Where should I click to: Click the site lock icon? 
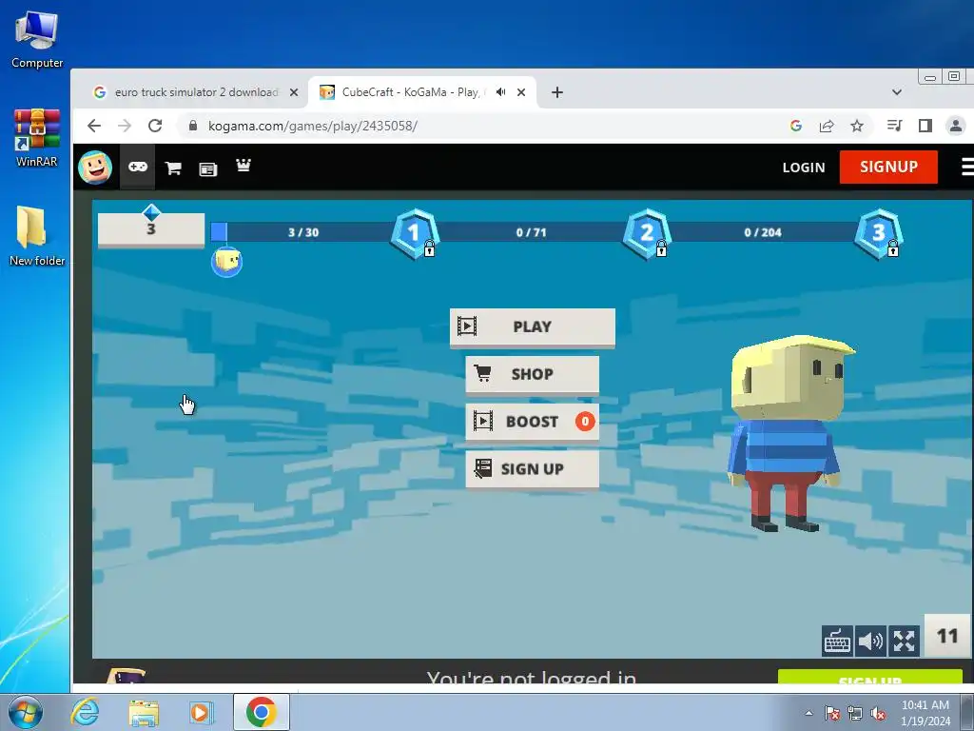pyautogui.click(x=192, y=126)
